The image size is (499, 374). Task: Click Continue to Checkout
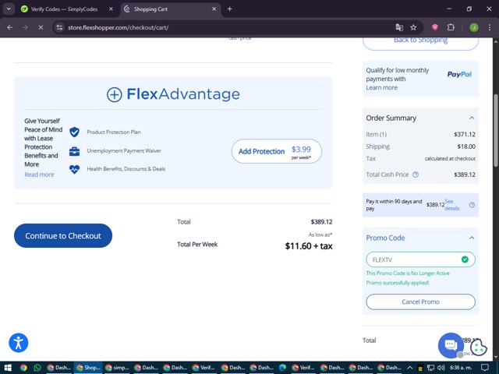tap(63, 235)
